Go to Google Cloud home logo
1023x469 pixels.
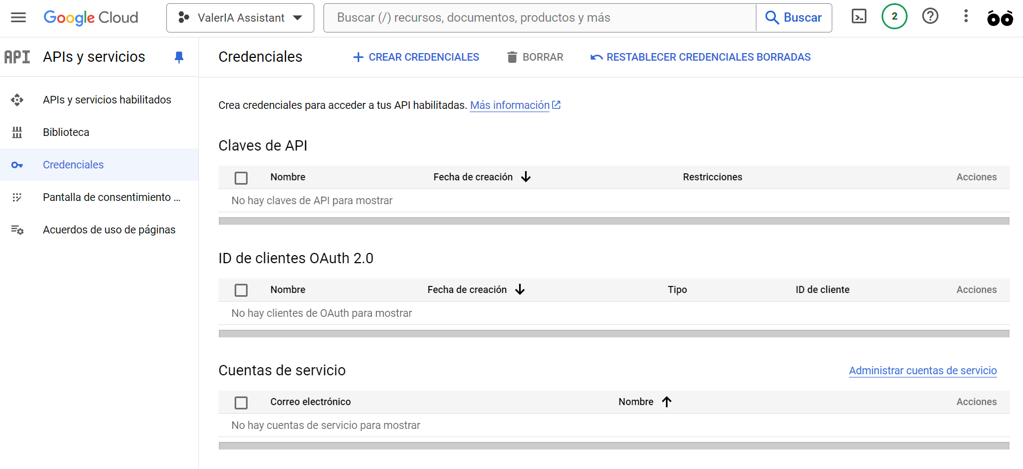click(x=90, y=17)
